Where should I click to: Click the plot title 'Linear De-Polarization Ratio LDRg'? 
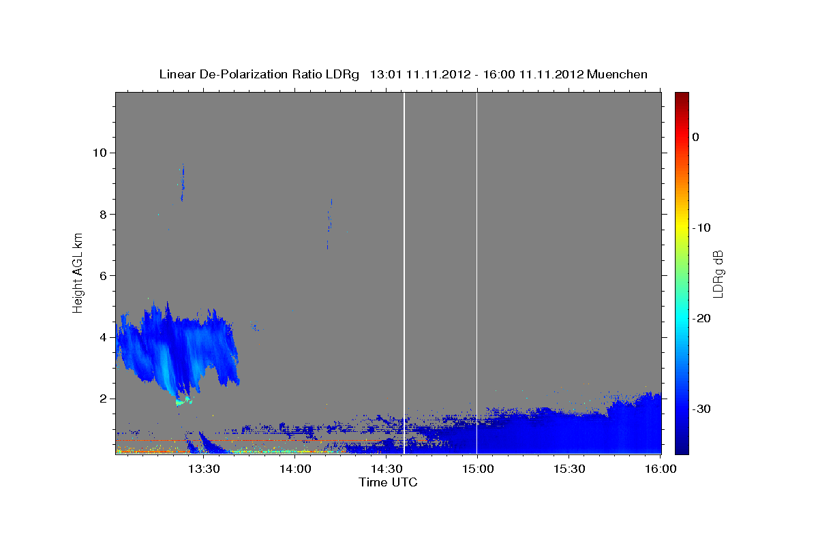(259, 74)
